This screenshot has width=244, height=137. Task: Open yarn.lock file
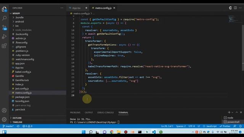click(20, 110)
